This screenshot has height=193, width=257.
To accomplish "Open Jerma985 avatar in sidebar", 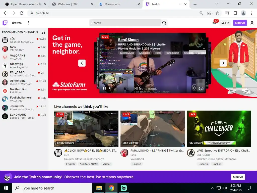I will pyautogui.click(x=5, y=108).
